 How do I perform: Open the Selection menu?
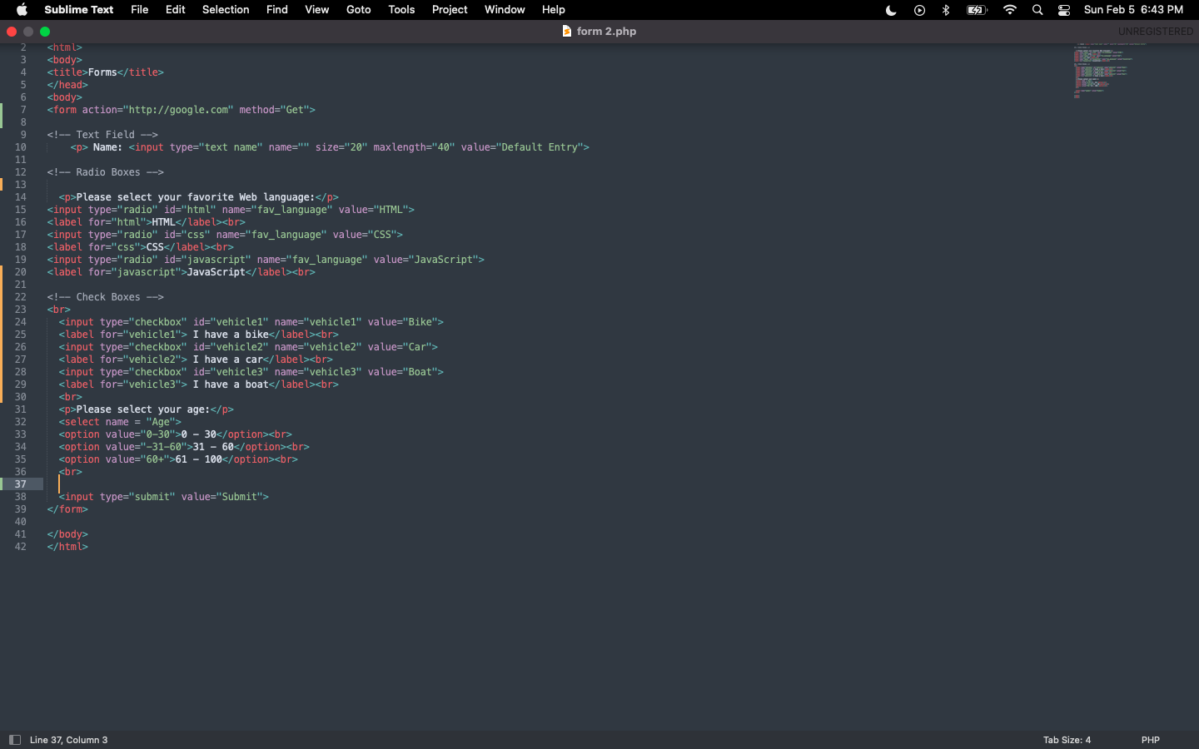226,10
